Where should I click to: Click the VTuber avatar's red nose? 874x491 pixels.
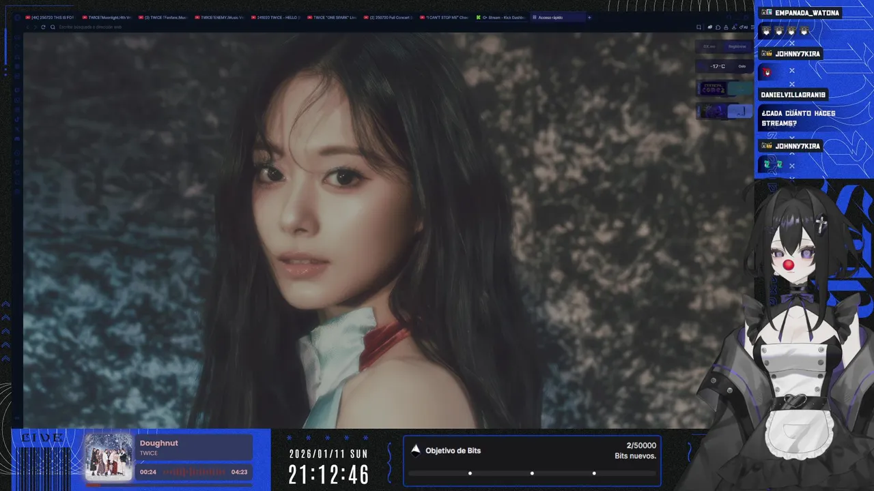pyautogui.click(x=787, y=264)
